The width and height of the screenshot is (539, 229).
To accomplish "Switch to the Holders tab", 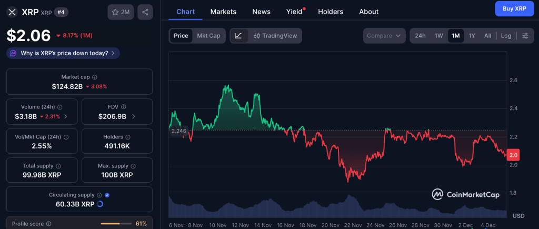I will 331,12.
